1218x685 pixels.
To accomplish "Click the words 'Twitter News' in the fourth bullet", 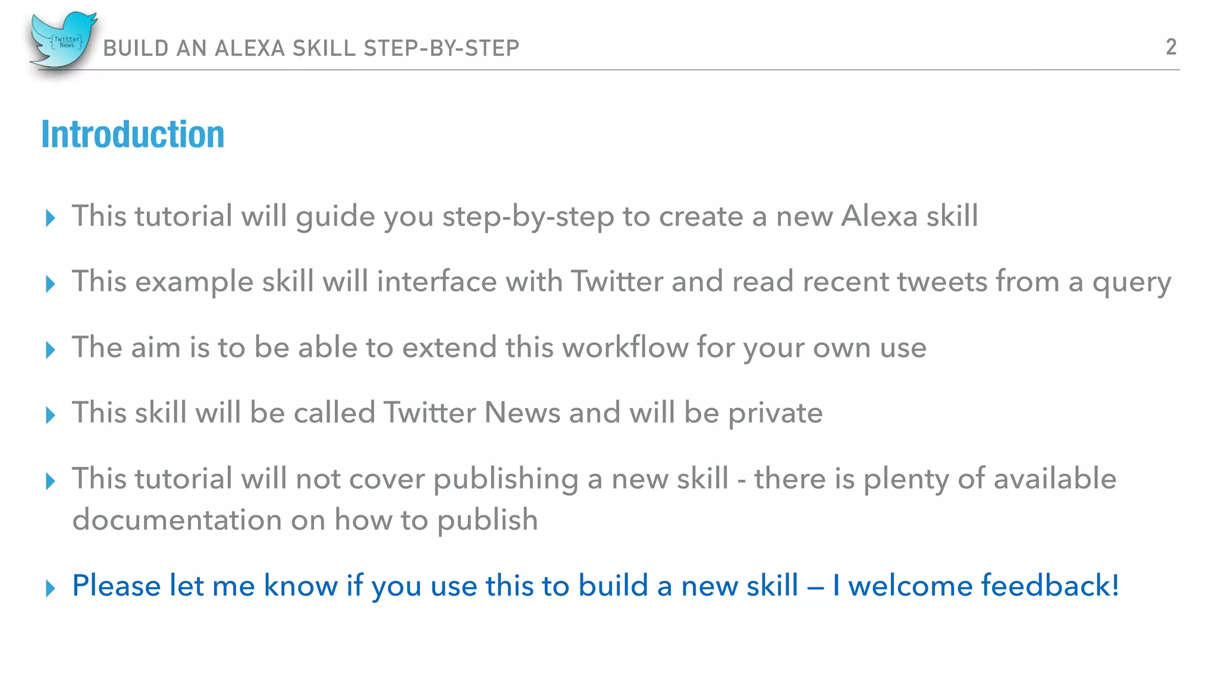I will pos(472,413).
